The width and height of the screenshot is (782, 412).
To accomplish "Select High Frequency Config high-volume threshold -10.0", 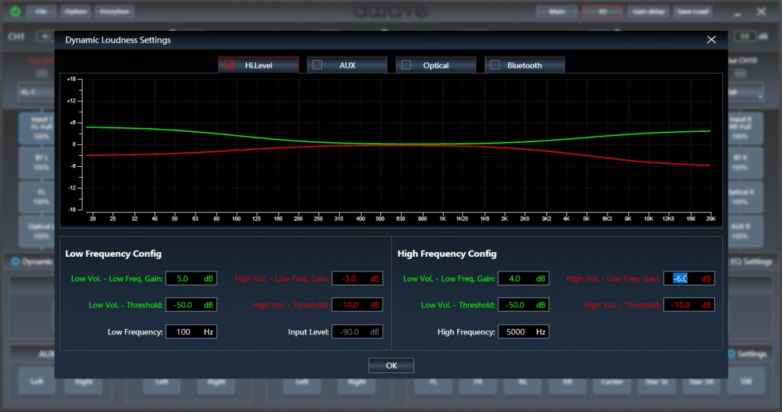I will point(689,305).
